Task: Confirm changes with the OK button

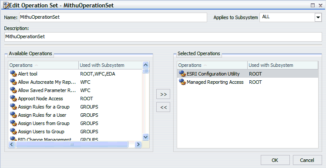Action: click(x=275, y=160)
